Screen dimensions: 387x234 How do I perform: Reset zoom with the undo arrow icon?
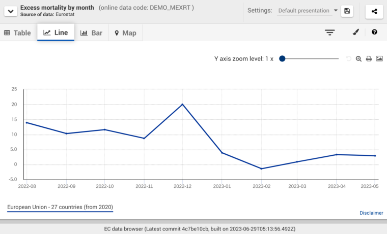(x=349, y=59)
